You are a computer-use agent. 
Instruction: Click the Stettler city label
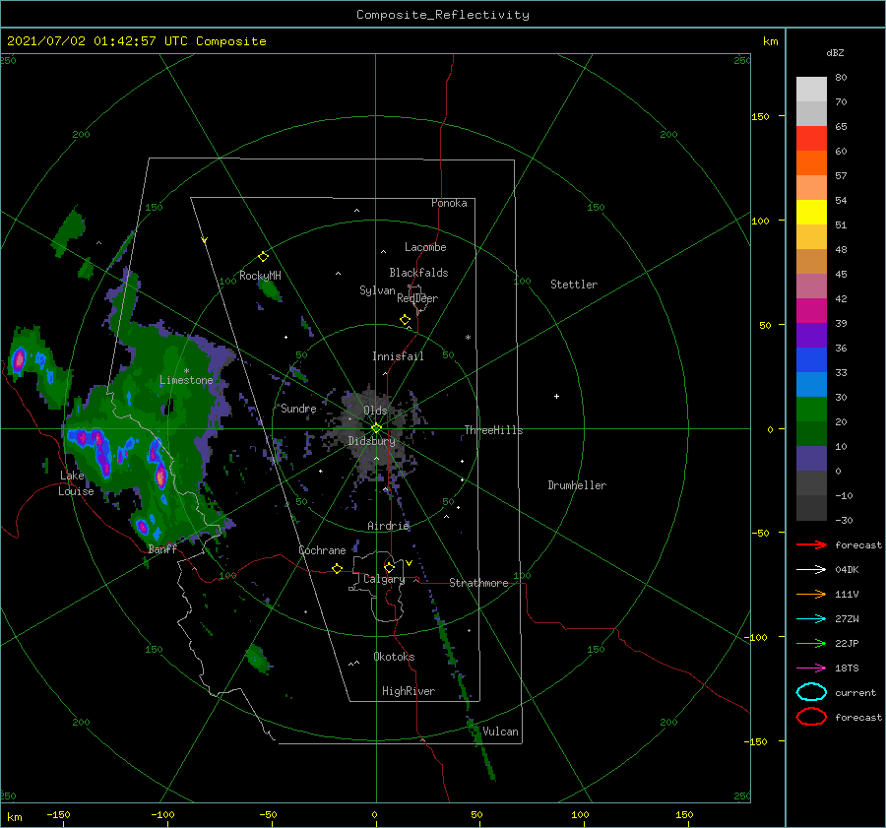pyautogui.click(x=574, y=285)
